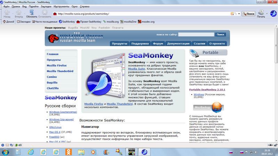Reload the page with Обновить
Viewport: 278px width, 156px height.
[x=32, y=14]
